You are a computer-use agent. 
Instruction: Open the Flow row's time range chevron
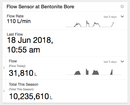(122, 62)
